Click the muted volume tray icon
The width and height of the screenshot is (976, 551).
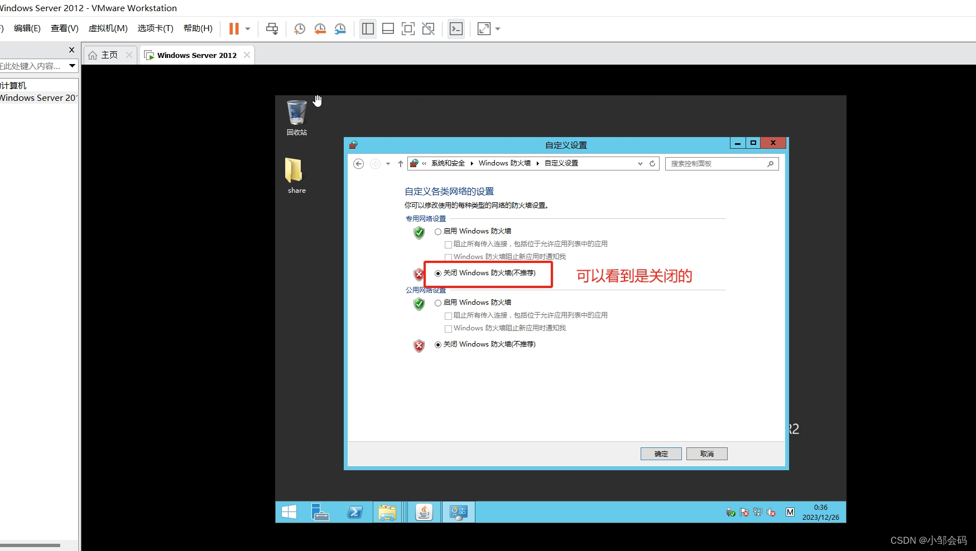(x=771, y=512)
